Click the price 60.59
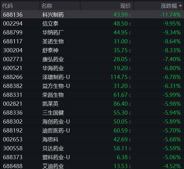This screenshot has width=184, height=169. (121, 131)
